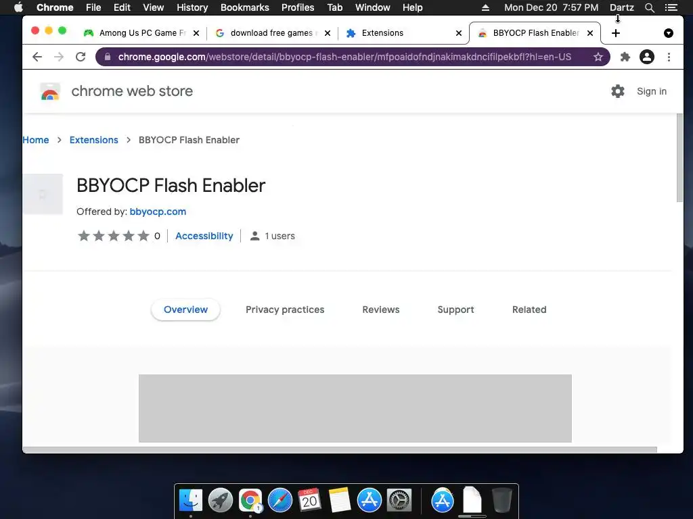Image resolution: width=693 pixels, height=519 pixels.
Task: Open the Profiles menu
Action: (x=298, y=7)
